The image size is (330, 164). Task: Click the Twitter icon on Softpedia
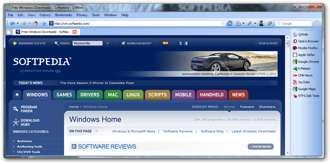point(181,43)
